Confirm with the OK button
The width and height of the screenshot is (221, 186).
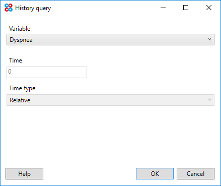coord(155,173)
